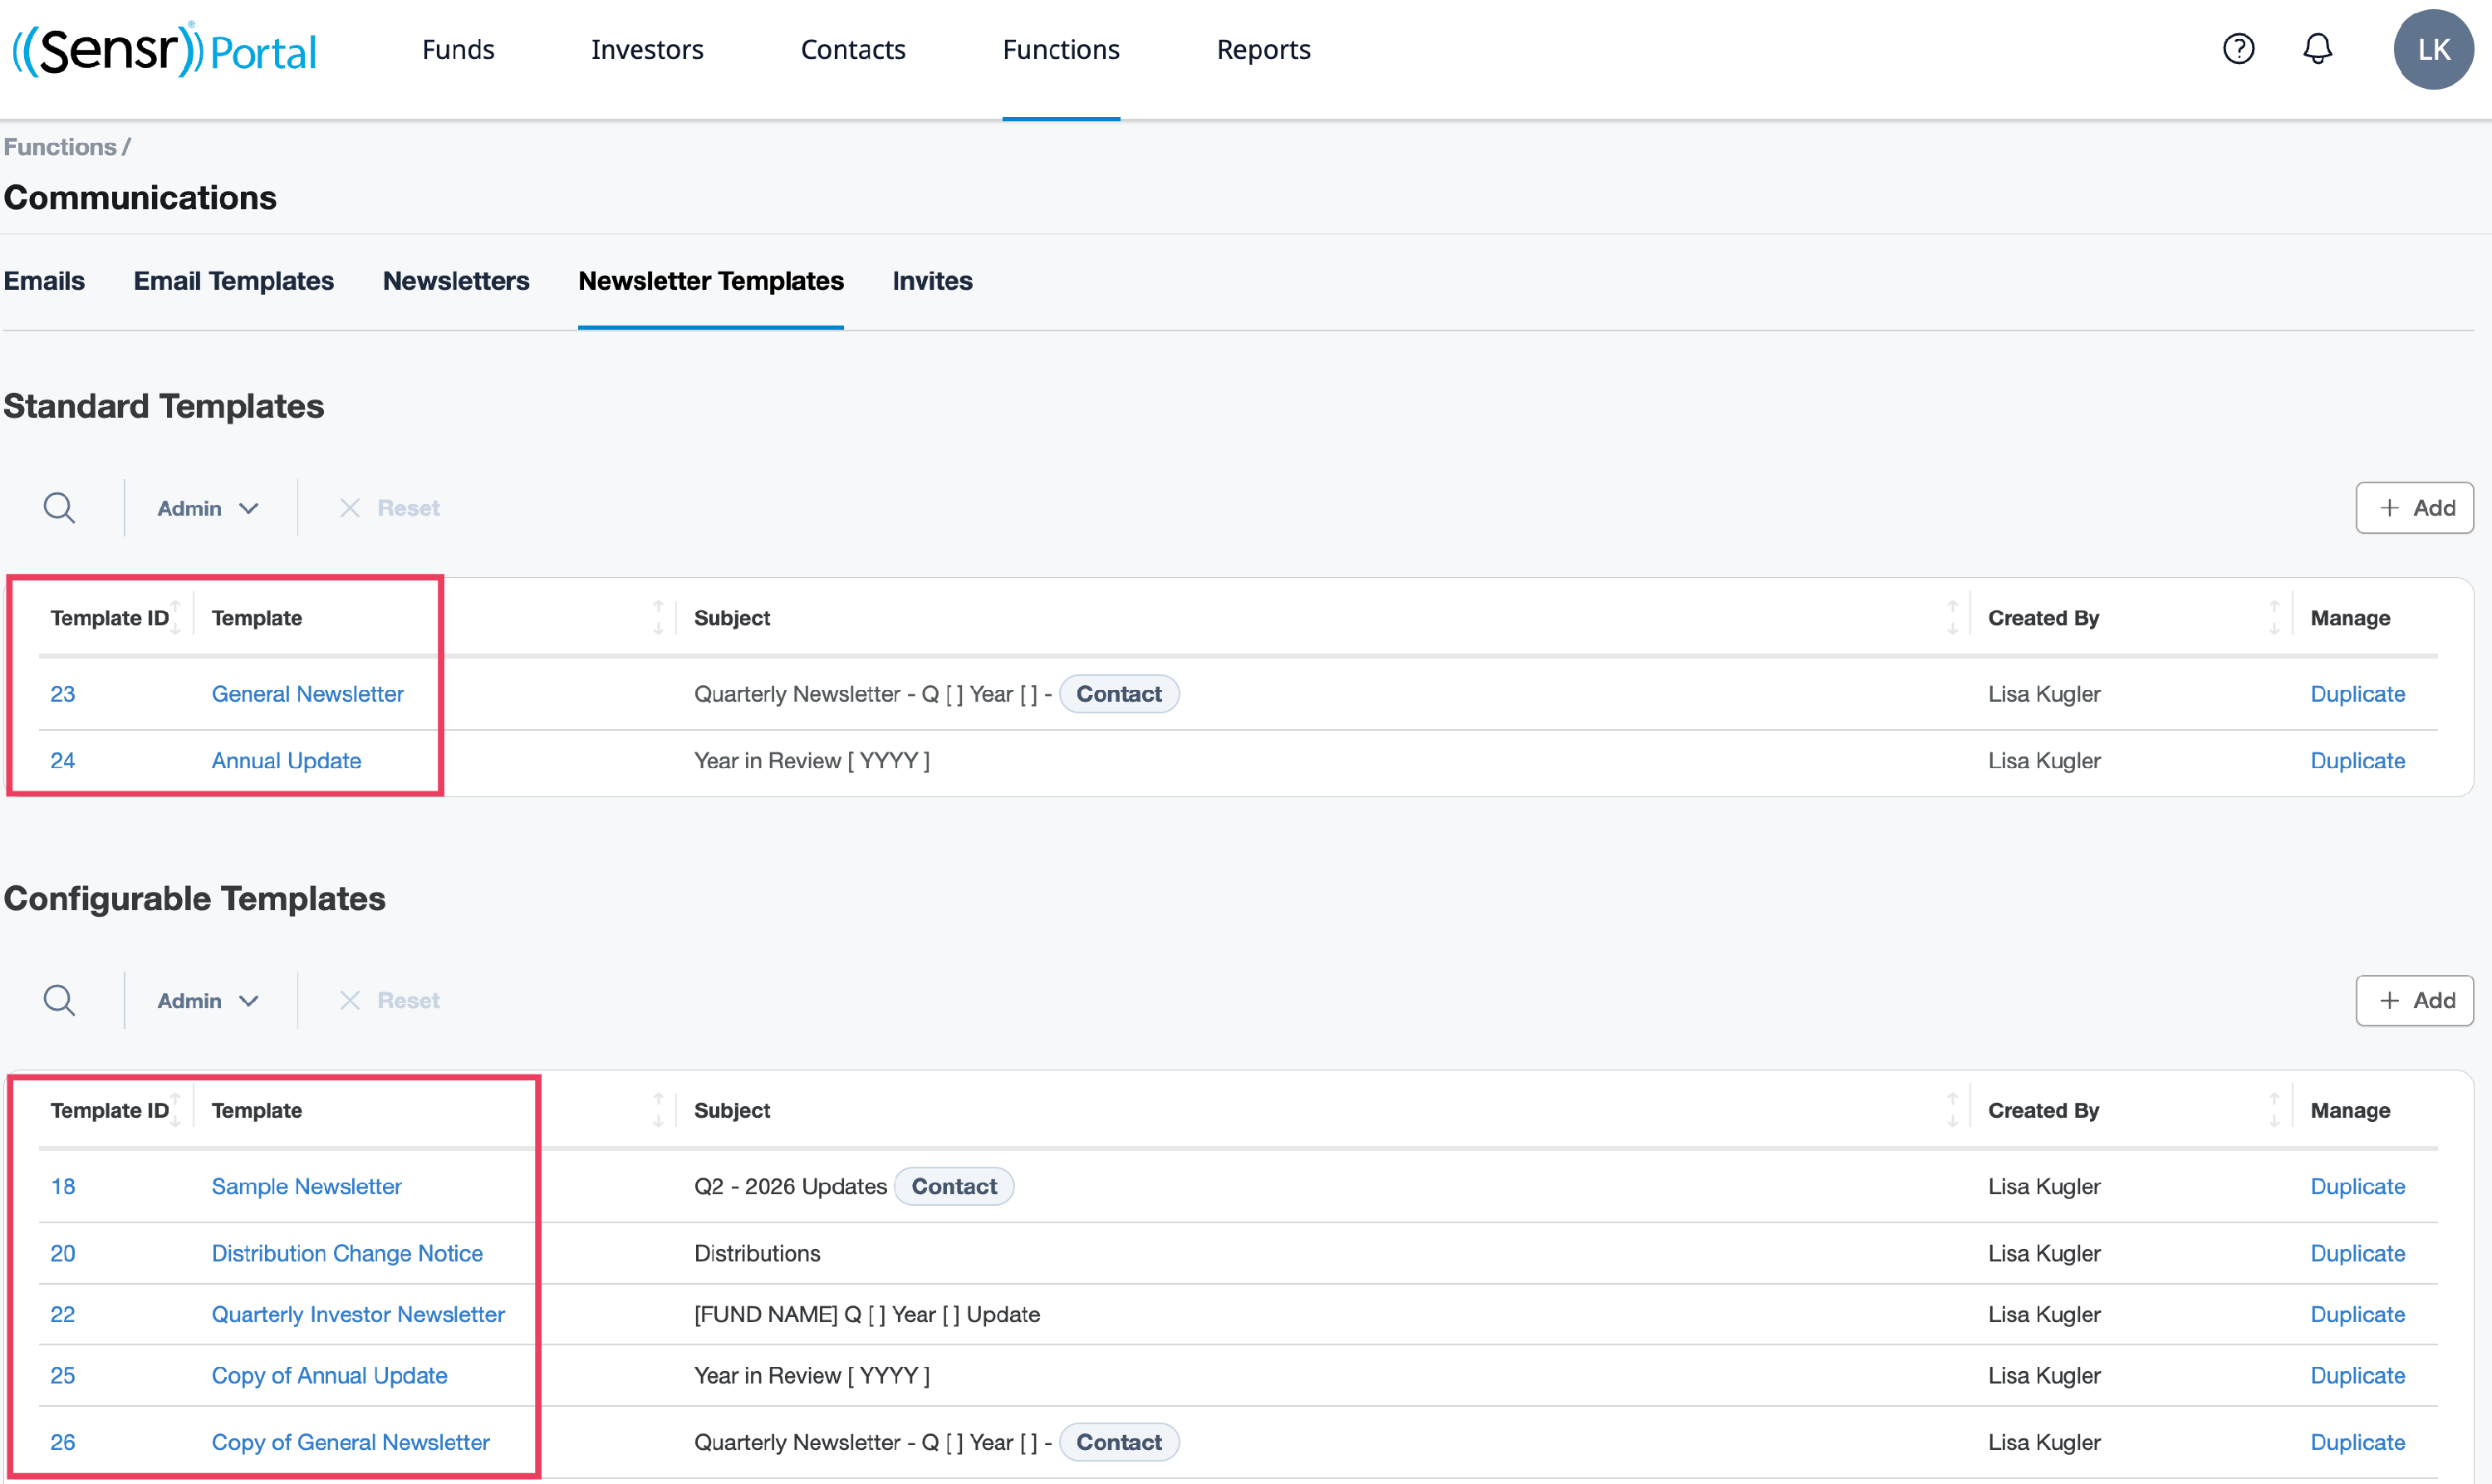Select the "[FUND NAME] Q [ ] Year [ ] Update" subject
The height and width of the screenshot is (1484, 2492).
(x=867, y=1314)
